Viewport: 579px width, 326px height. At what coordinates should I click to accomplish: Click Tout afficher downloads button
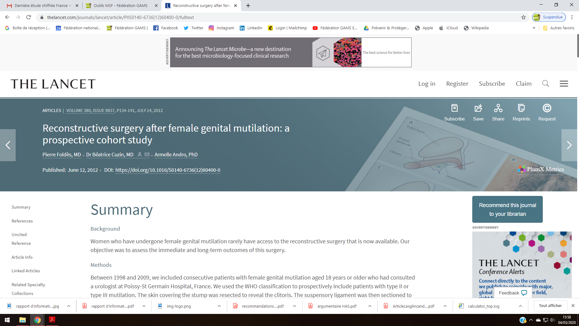point(550,306)
